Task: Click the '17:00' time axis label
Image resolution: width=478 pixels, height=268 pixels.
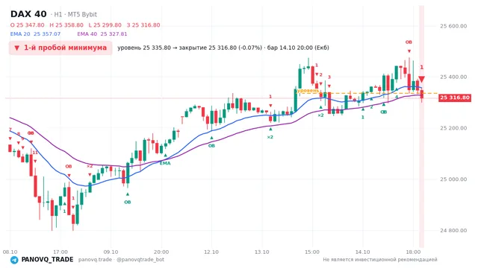Action: pos(60,252)
